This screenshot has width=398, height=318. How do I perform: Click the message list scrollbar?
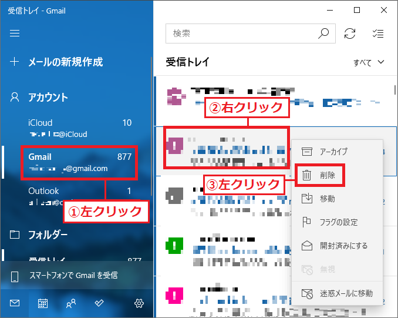(x=394, y=90)
